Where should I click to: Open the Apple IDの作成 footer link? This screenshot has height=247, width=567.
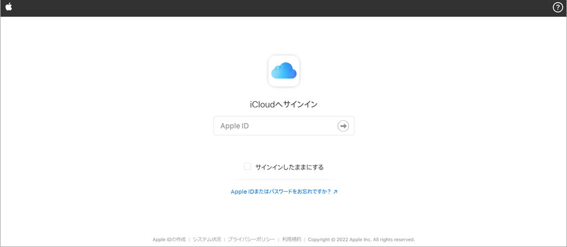pyautogui.click(x=169, y=239)
